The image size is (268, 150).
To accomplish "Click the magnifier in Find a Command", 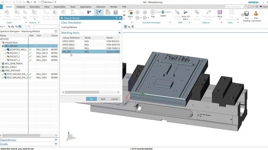I will click(x=245, y=7).
